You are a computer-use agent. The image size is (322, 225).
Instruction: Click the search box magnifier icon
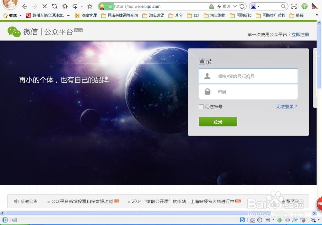[283, 6]
